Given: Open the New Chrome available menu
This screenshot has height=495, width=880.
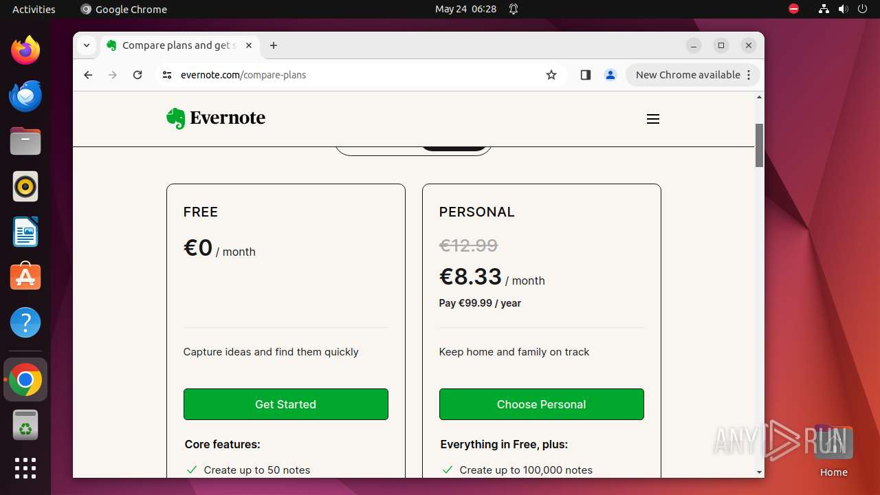Looking at the screenshot, I should (693, 75).
